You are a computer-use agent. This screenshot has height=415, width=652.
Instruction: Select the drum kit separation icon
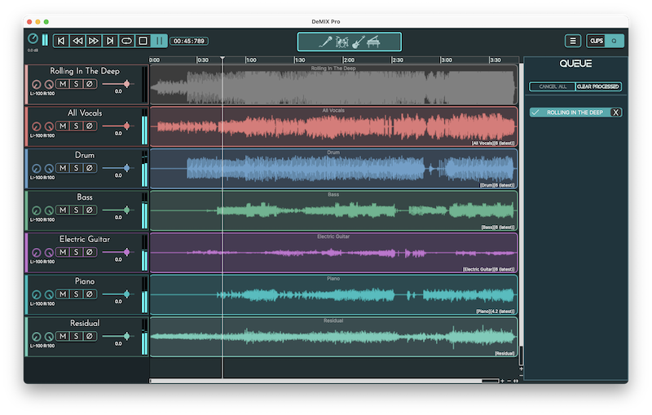pos(341,42)
